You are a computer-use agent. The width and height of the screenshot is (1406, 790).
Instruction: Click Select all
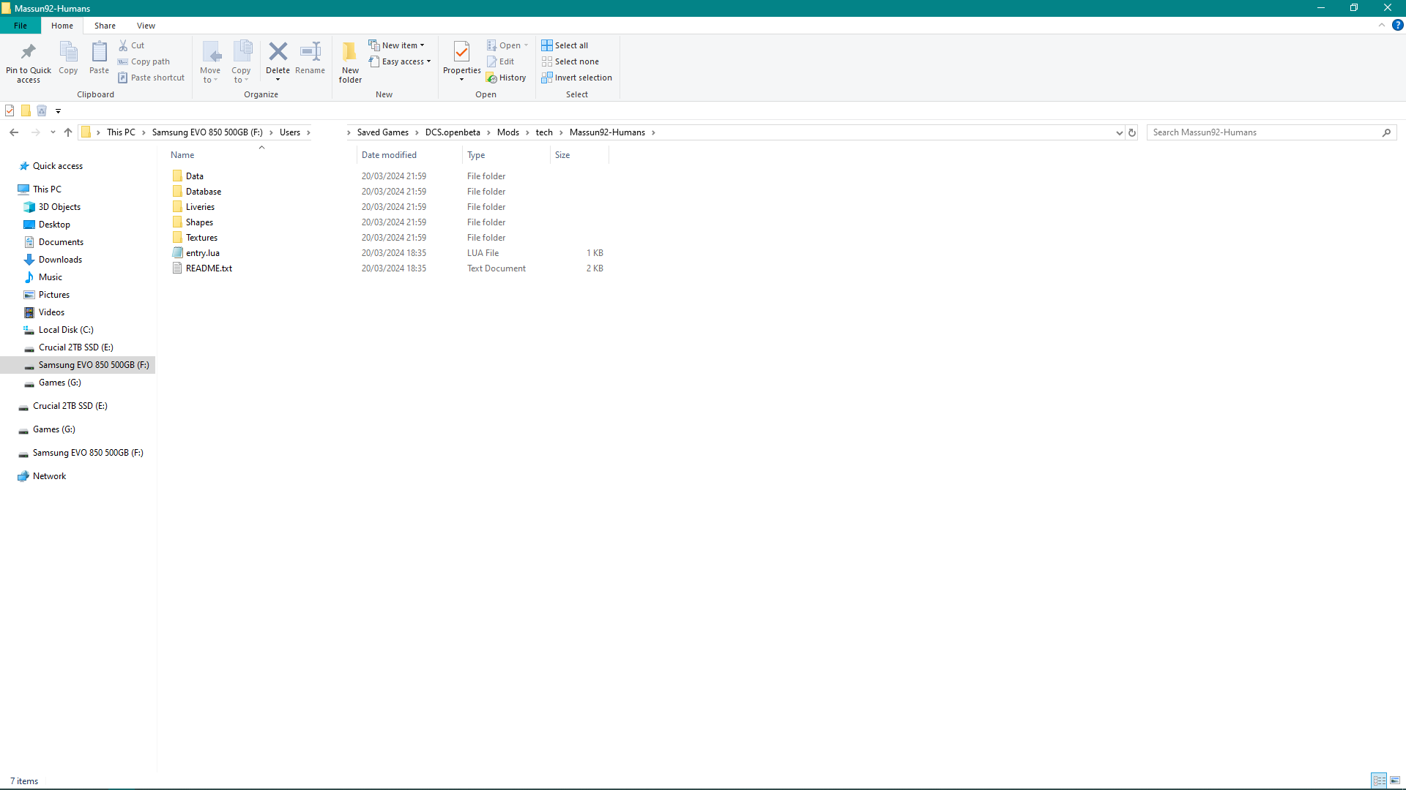[x=565, y=45]
